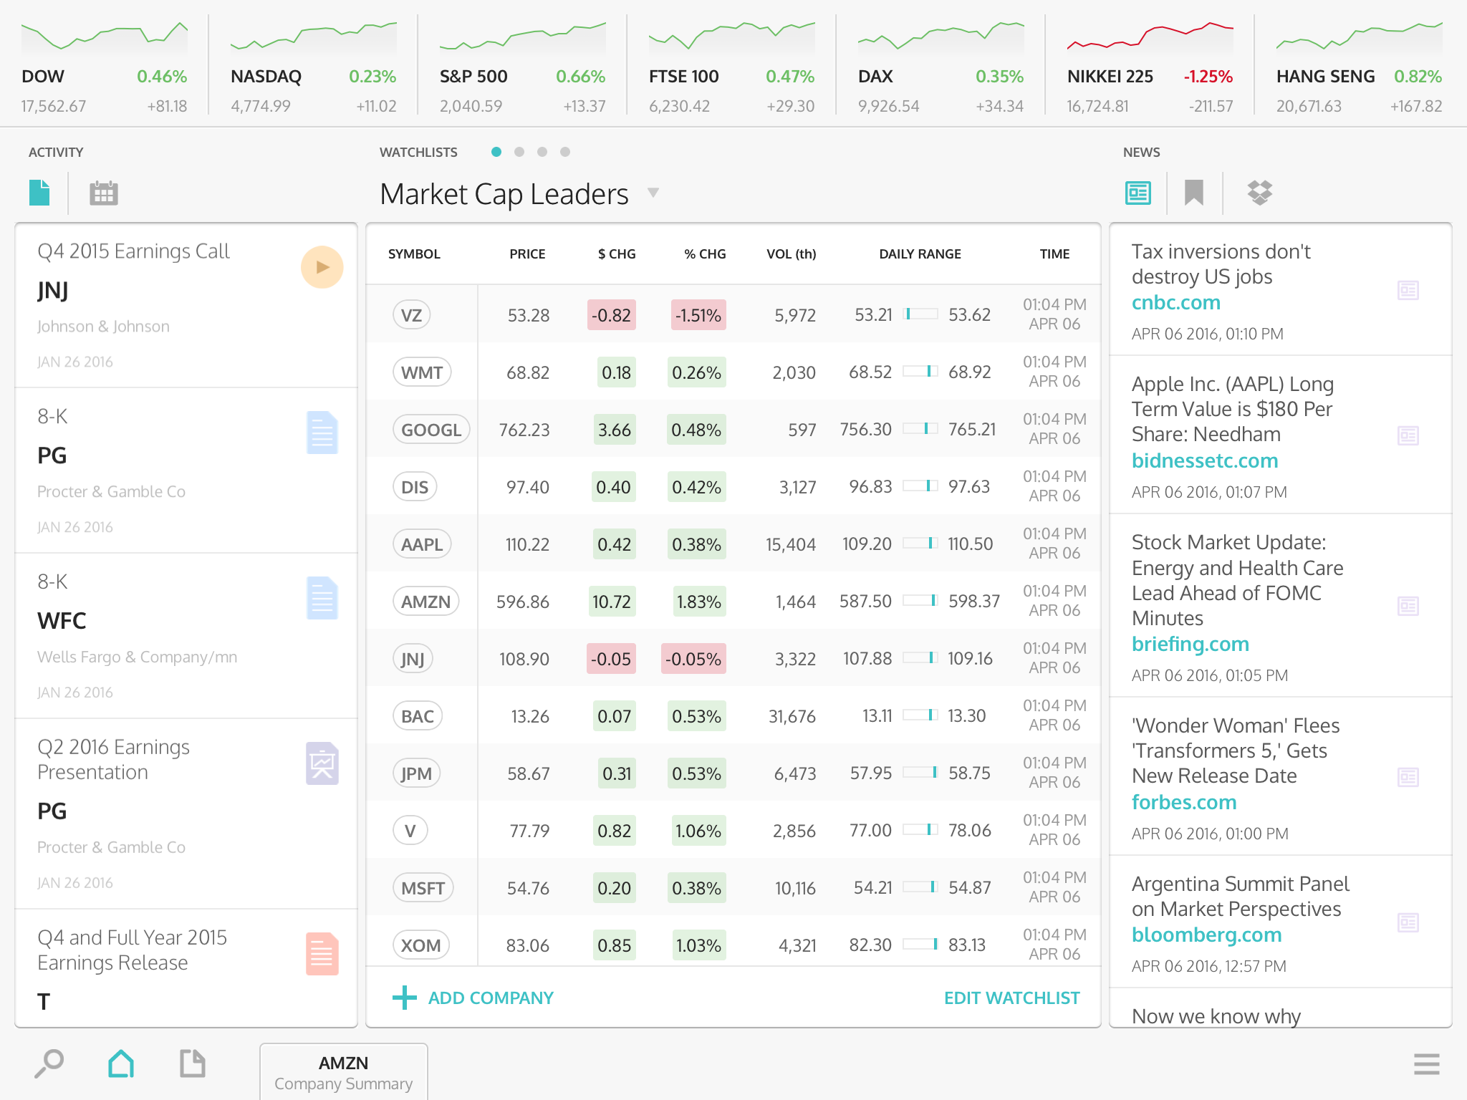Switch to the Activity calendar view
The image size is (1467, 1100).
103,193
